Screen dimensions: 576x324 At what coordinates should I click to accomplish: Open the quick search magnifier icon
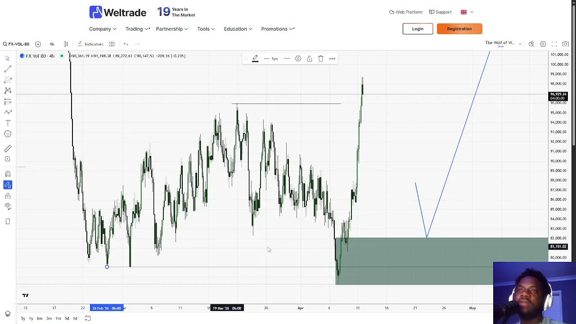coord(531,44)
